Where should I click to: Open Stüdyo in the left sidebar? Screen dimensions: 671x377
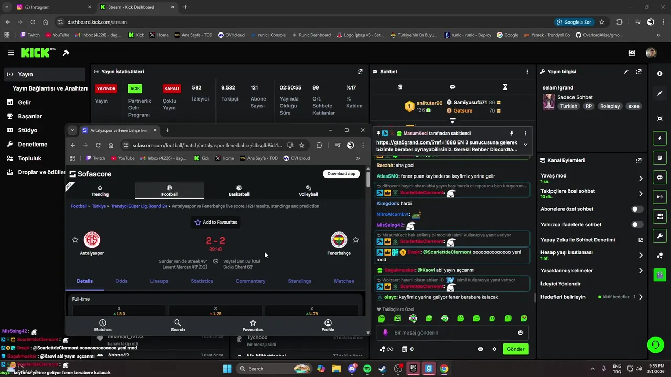27,130
